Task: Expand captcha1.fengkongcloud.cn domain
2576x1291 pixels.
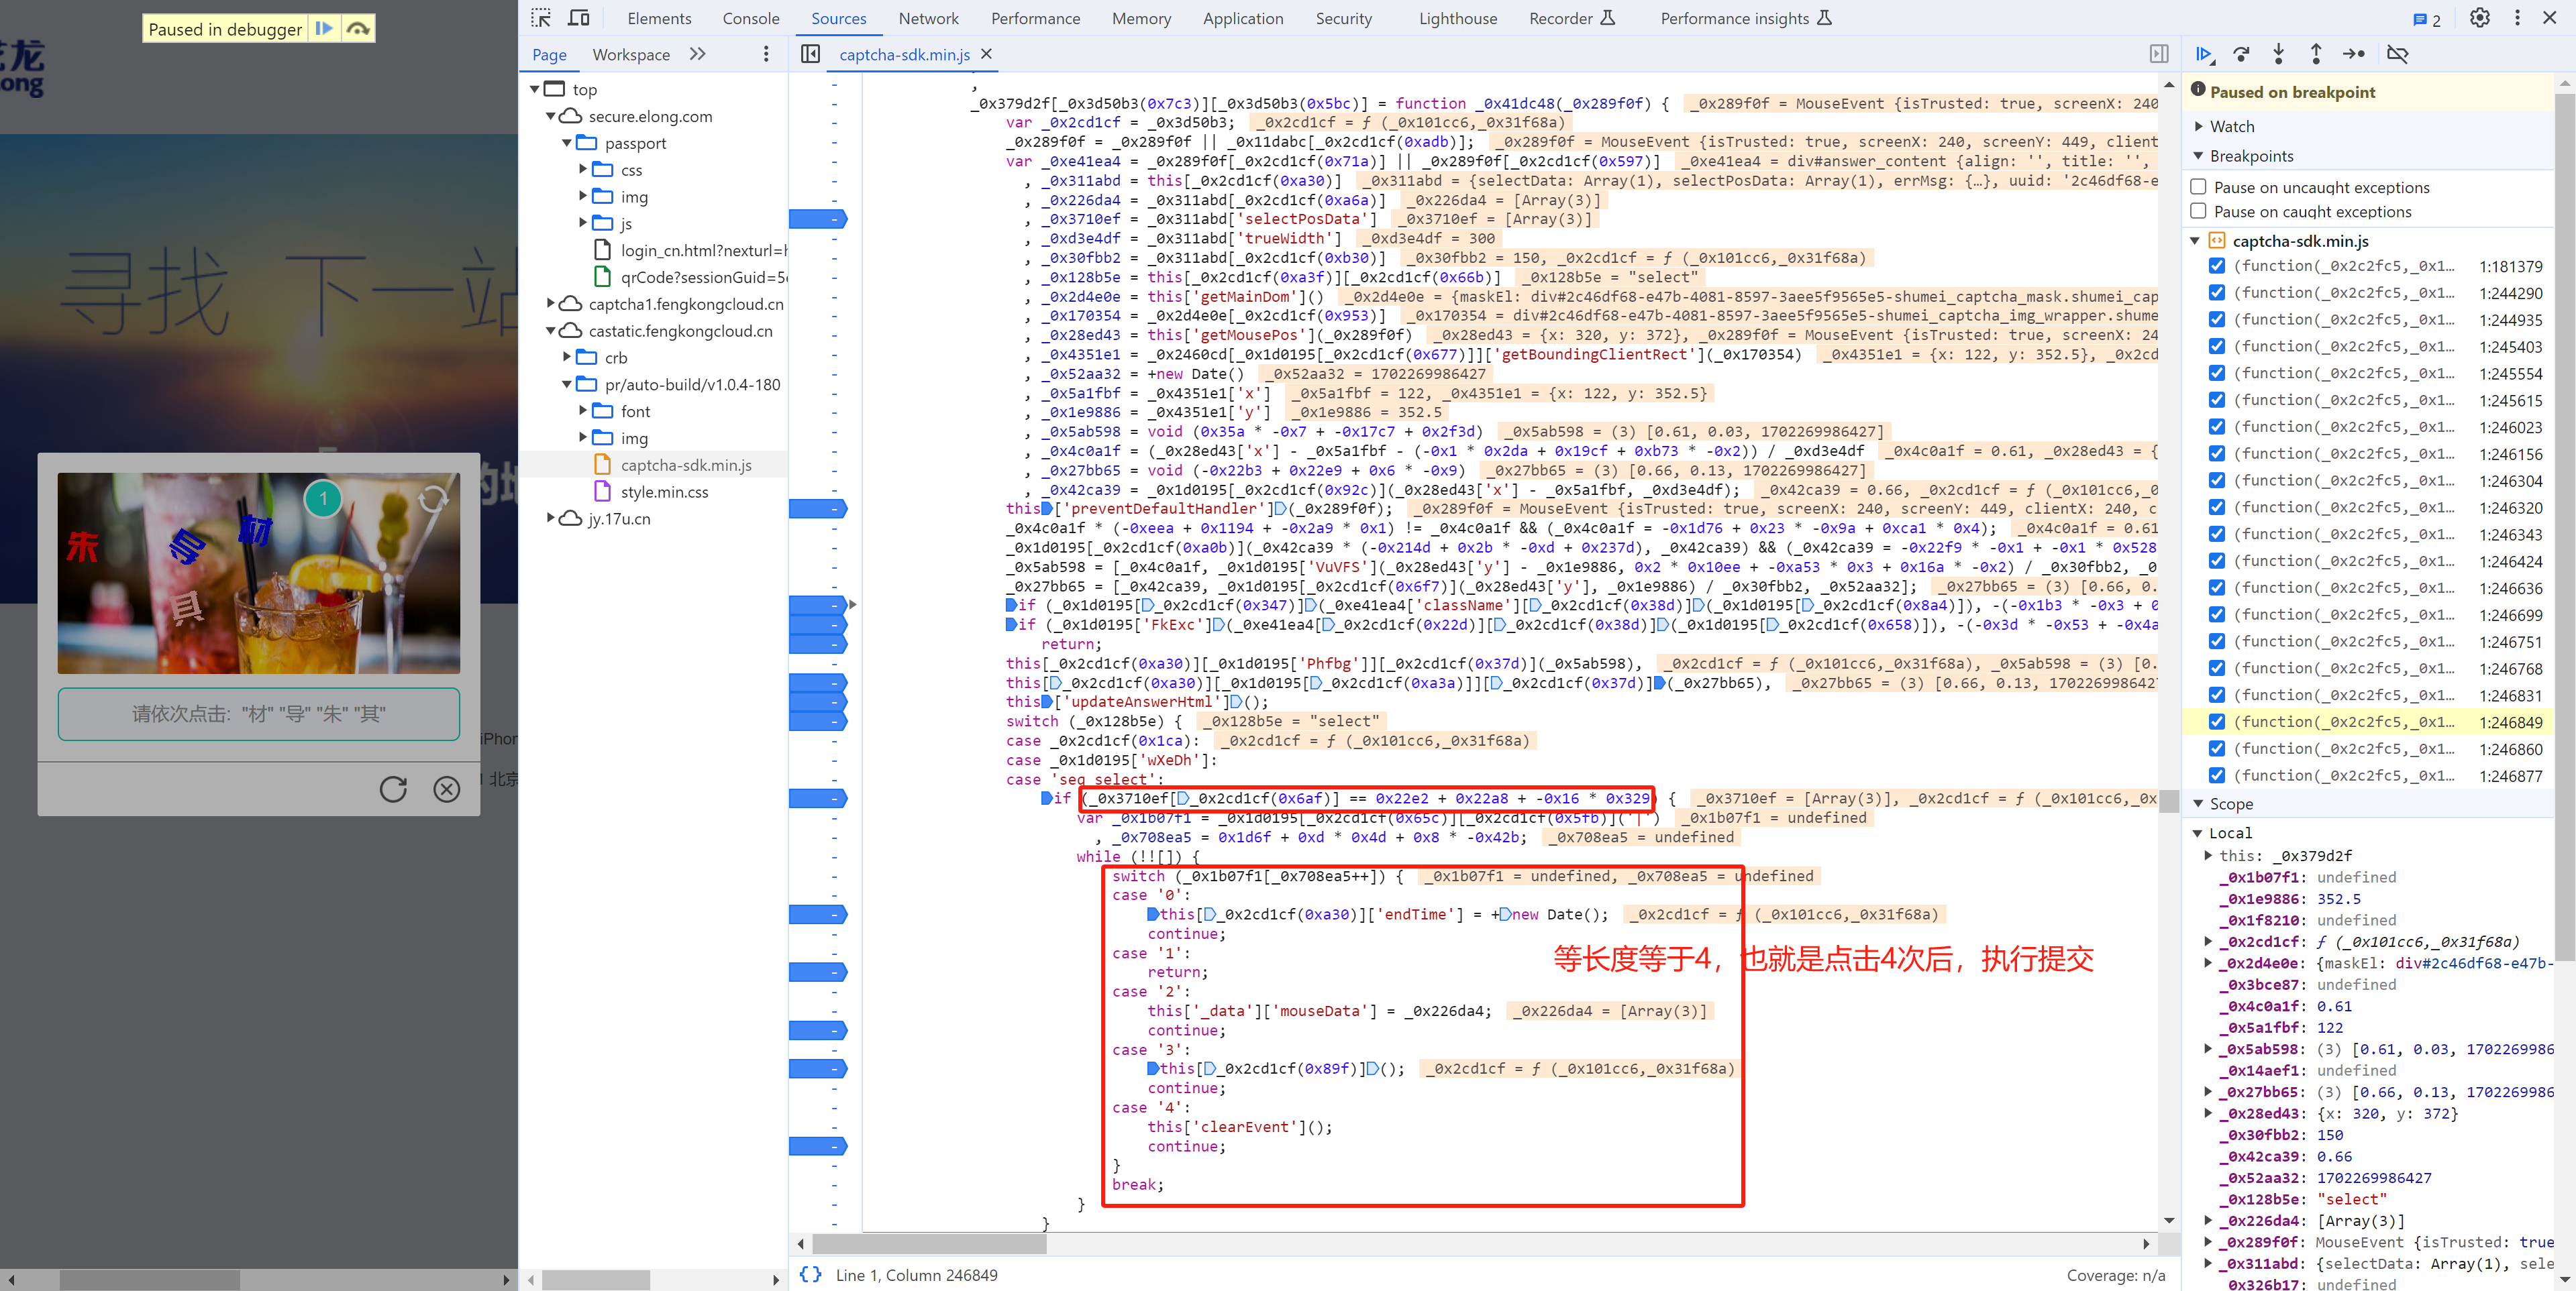Action: [x=551, y=302]
